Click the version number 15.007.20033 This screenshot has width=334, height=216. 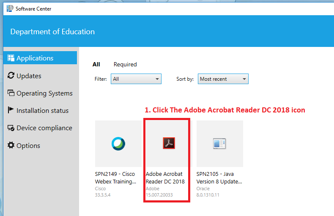159,195
